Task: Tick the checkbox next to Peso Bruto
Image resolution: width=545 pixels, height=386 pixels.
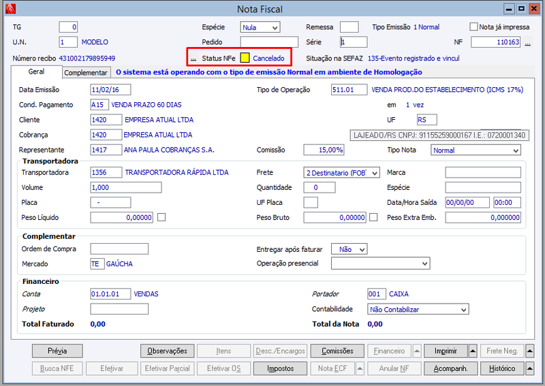Action: click(x=373, y=217)
